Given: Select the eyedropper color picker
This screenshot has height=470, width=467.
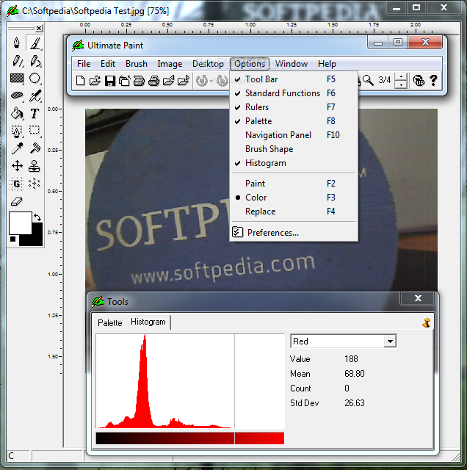Looking at the screenshot, I should [17, 148].
